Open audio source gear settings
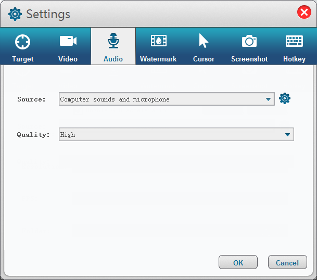 coord(285,99)
